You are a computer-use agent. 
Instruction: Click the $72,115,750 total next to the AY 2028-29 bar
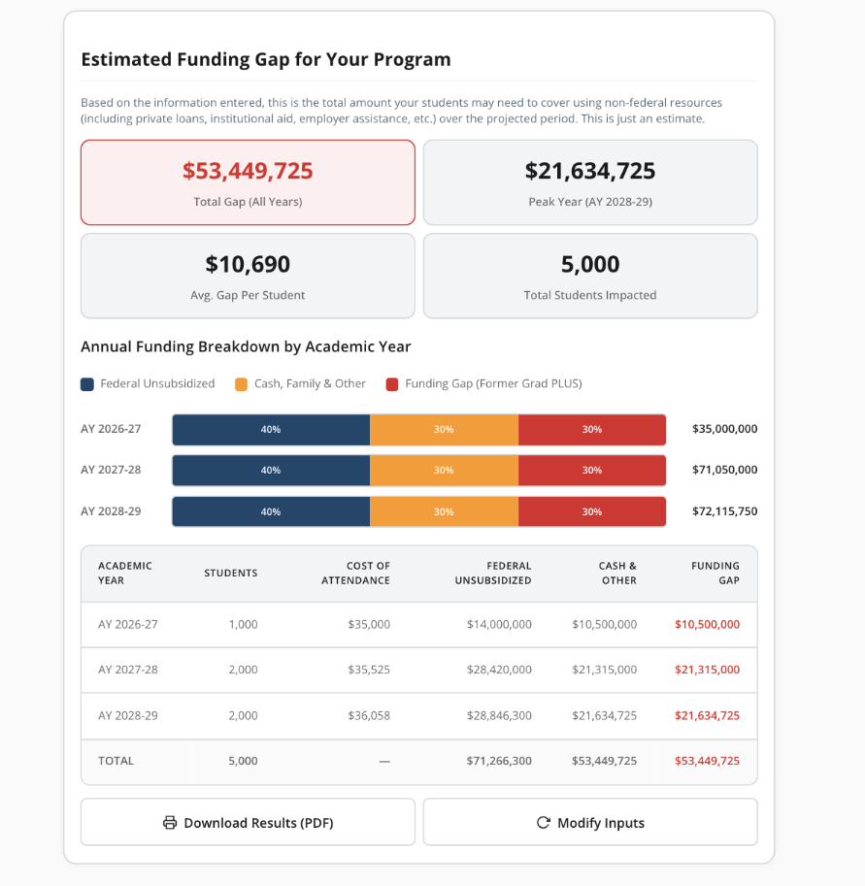724,511
